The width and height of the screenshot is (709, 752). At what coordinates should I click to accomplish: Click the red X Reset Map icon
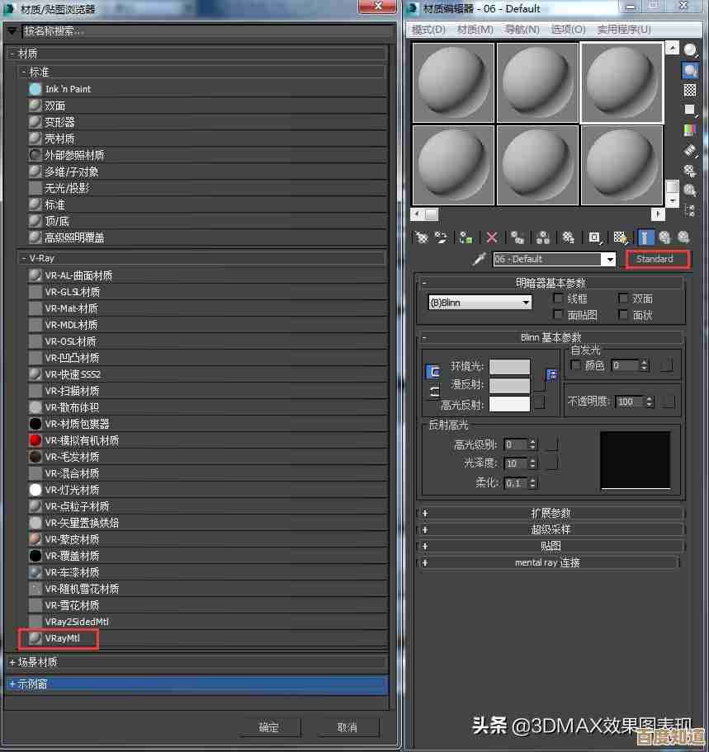pyautogui.click(x=492, y=237)
